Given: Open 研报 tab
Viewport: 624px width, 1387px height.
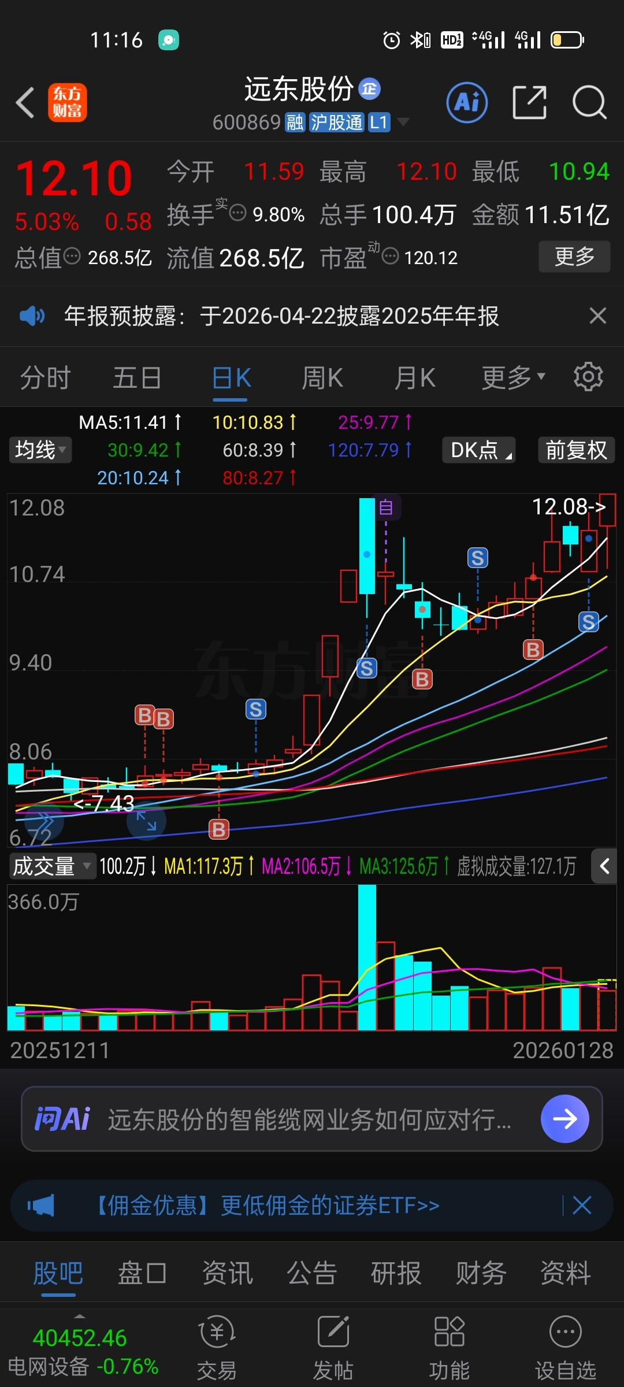Looking at the screenshot, I should point(396,1273).
